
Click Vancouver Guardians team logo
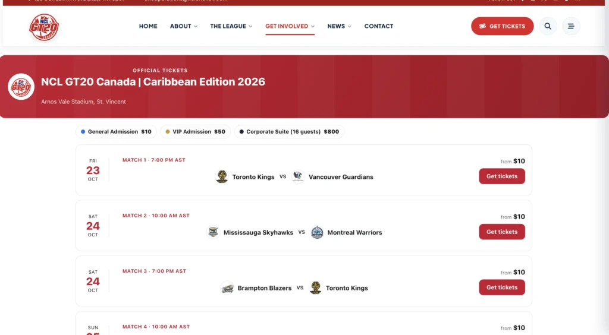pyautogui.click(x=298, y=176)
